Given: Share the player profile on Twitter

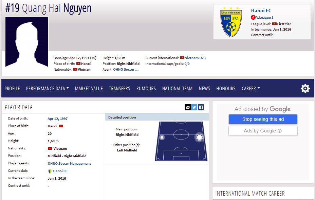Looking at the screenshot, I should (x=194, y=107).
